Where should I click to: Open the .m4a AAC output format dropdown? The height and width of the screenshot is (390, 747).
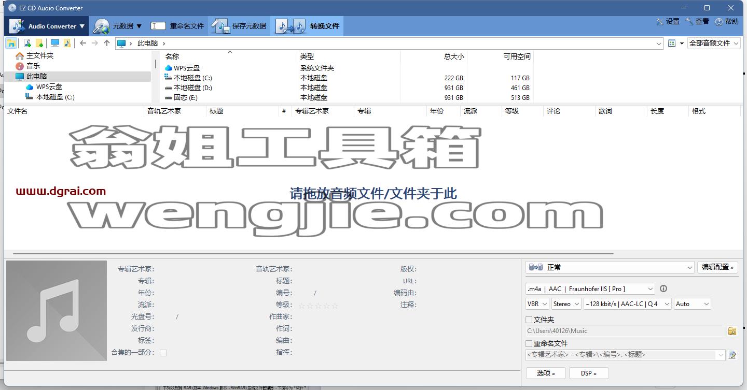[x=590, y=289]
